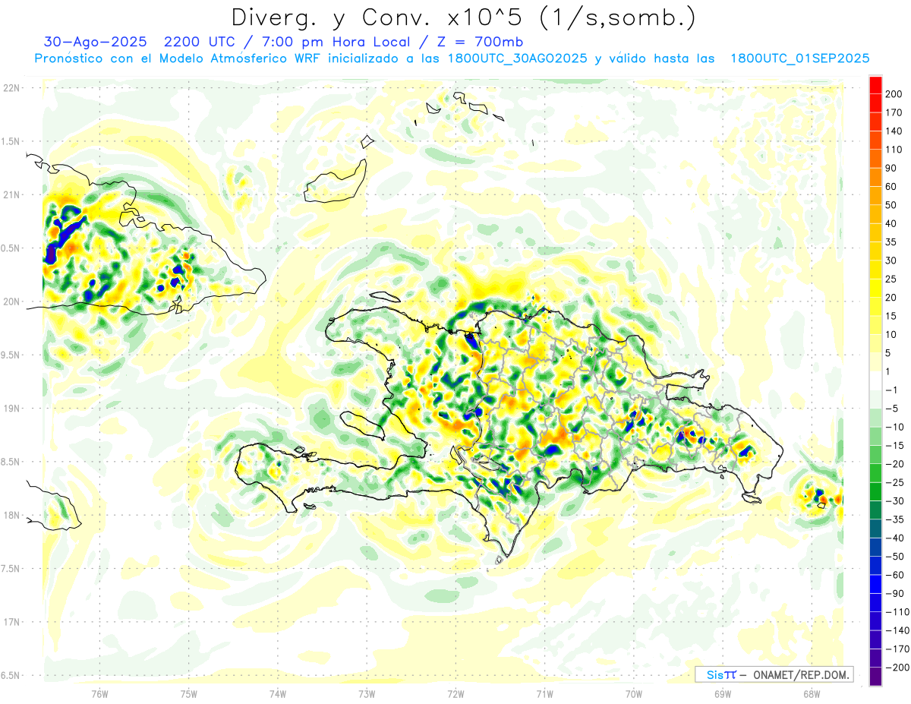The height and width of the screenshot is (704, 911).
Task: Click the color scale value -200
Action: point(898,668)
